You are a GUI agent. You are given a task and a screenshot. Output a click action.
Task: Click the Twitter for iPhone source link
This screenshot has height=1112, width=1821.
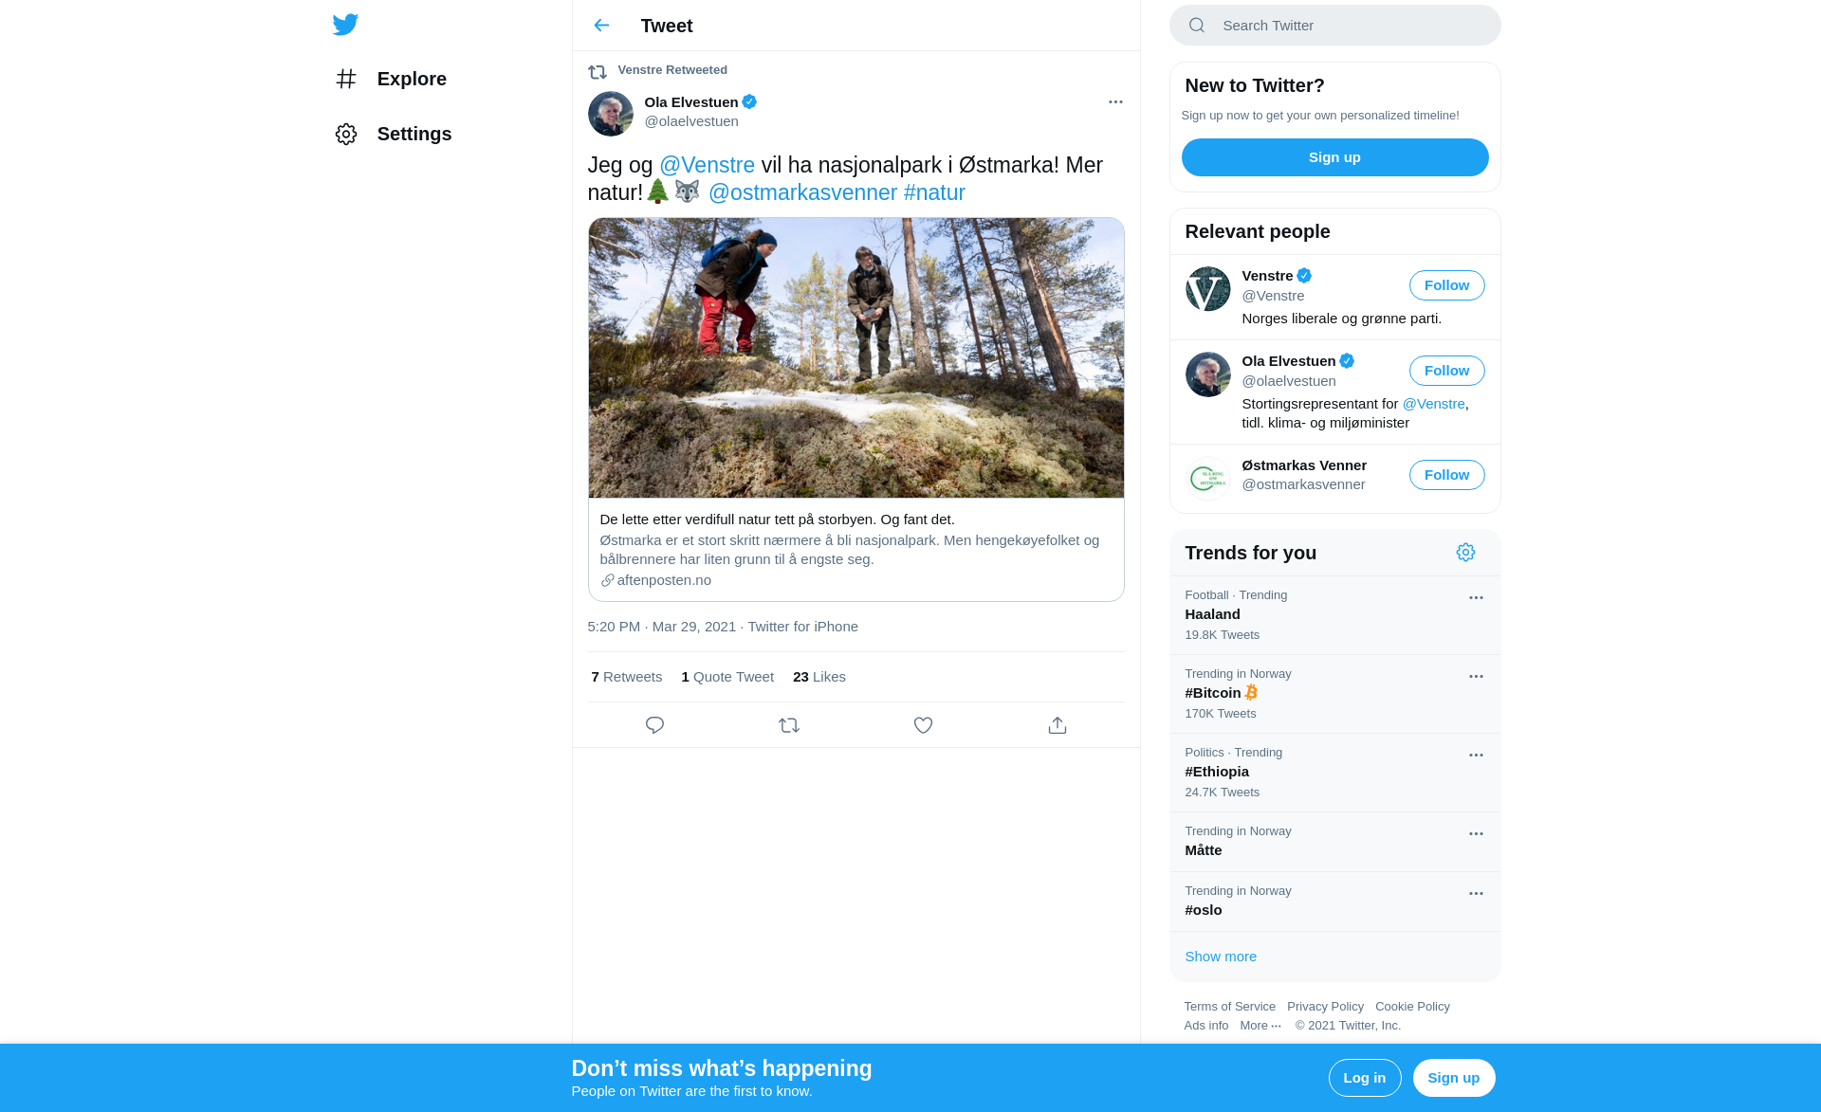click(802, 627)
